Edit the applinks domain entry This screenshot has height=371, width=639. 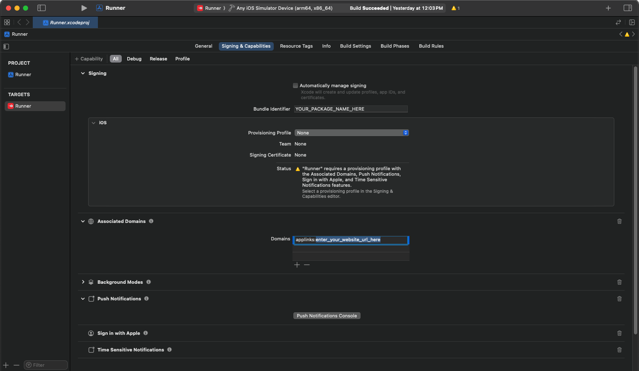[x=351, y=240]
